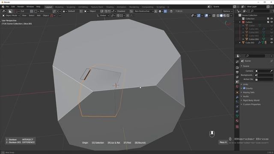Open the Output properties tab icon
Screen dimensions: 274x154
pyautogui.click(x=237, y=72)
